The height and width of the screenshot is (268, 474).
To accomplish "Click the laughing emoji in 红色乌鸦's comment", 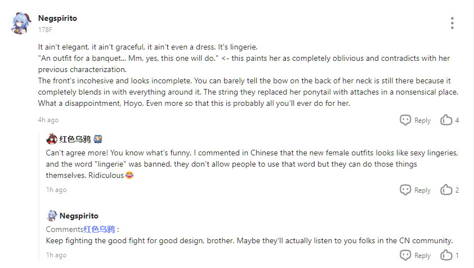I will pos(129,176).
